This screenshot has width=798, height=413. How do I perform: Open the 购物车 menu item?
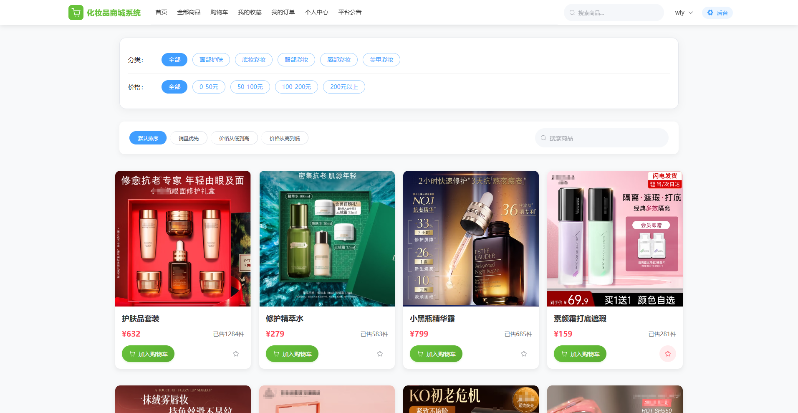219,12
